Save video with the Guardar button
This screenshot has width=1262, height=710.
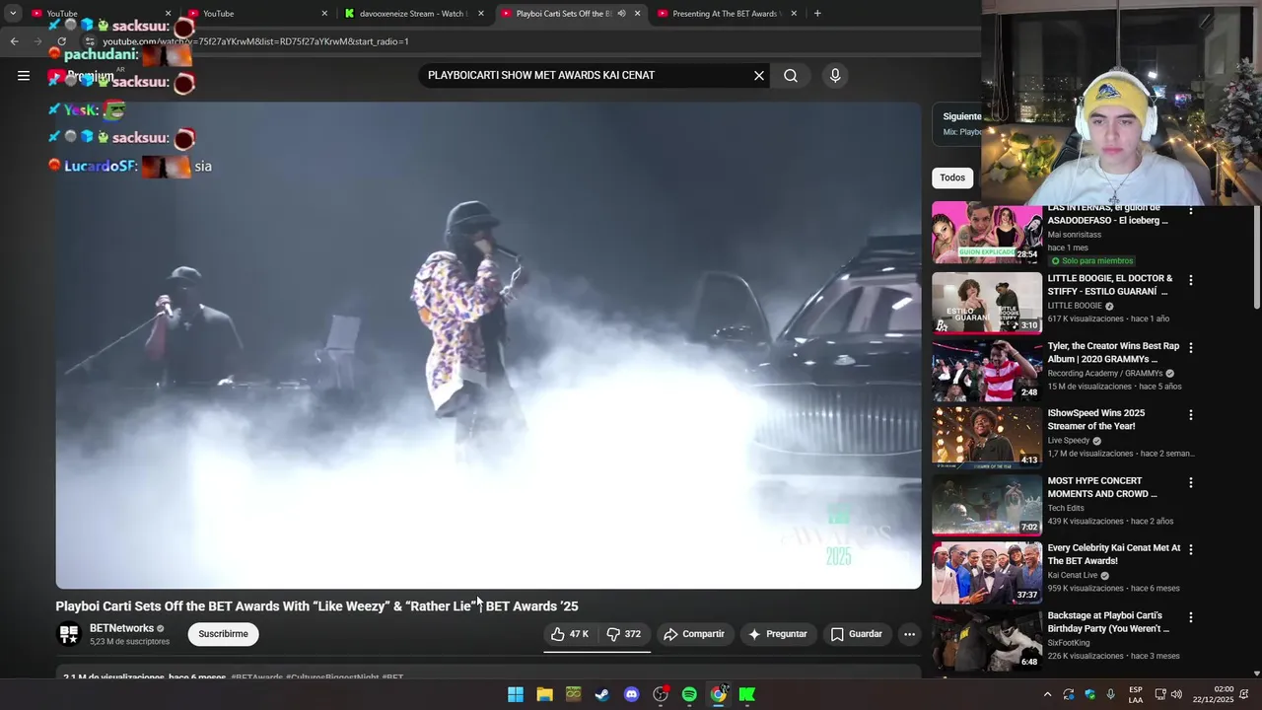[x=857, y=634]
